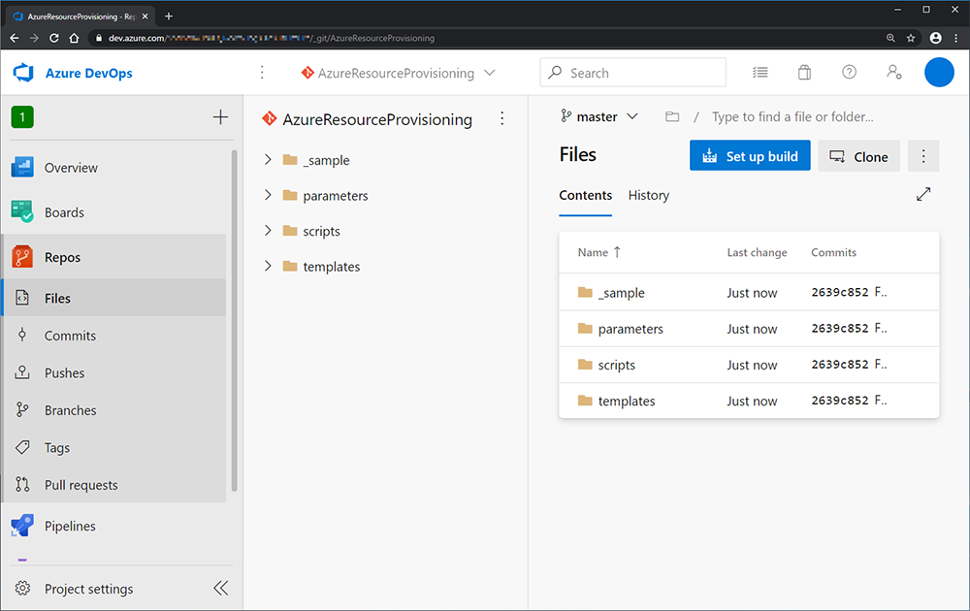Click the blue user profile avatar
This screenshot has height=611, width=970.
pos(939,73)
